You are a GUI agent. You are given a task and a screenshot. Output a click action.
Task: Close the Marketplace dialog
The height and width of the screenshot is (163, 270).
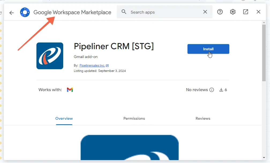(x=258, y=12)
